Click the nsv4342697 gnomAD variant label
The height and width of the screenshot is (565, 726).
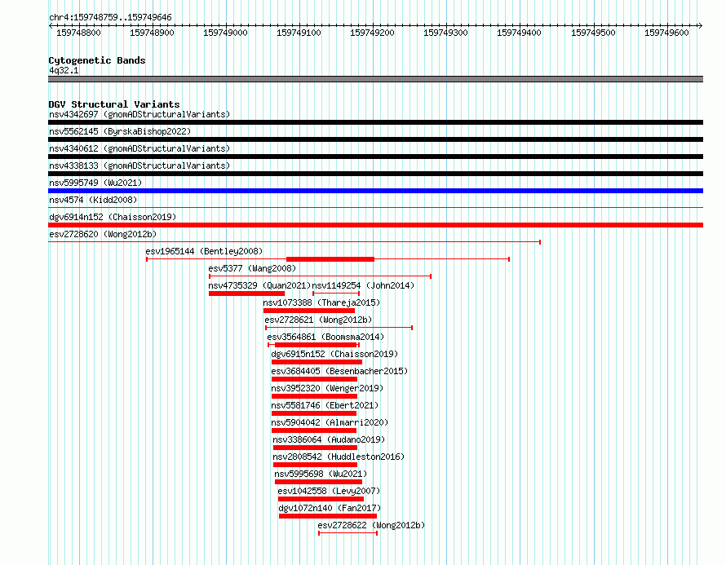tap(139, 114)
